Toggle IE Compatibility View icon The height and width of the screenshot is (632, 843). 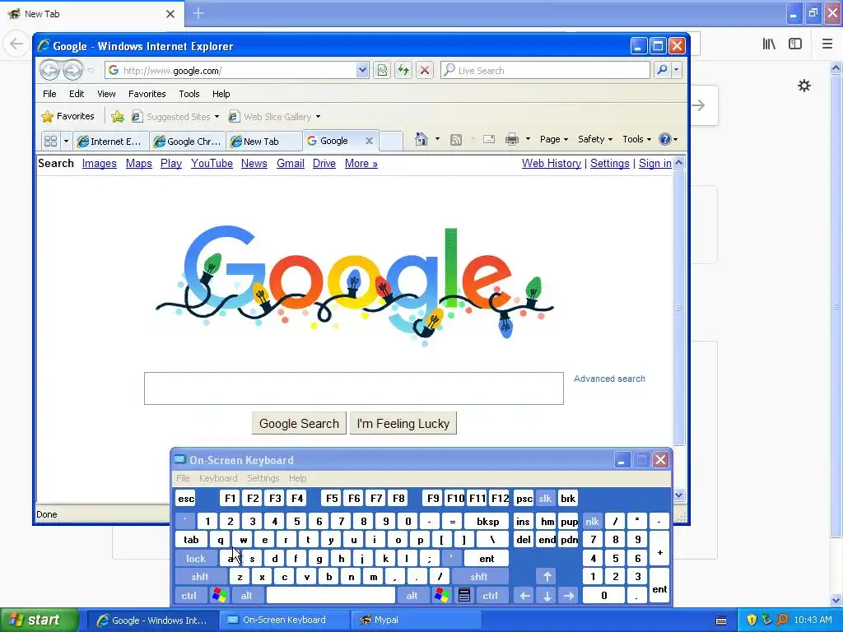point(382,71)
